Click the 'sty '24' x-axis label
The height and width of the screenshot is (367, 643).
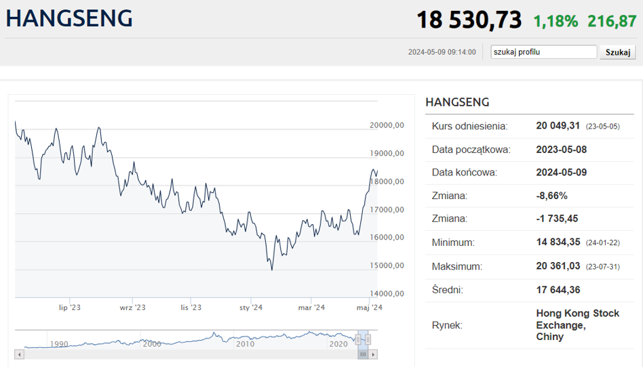(x=251, y=307)
